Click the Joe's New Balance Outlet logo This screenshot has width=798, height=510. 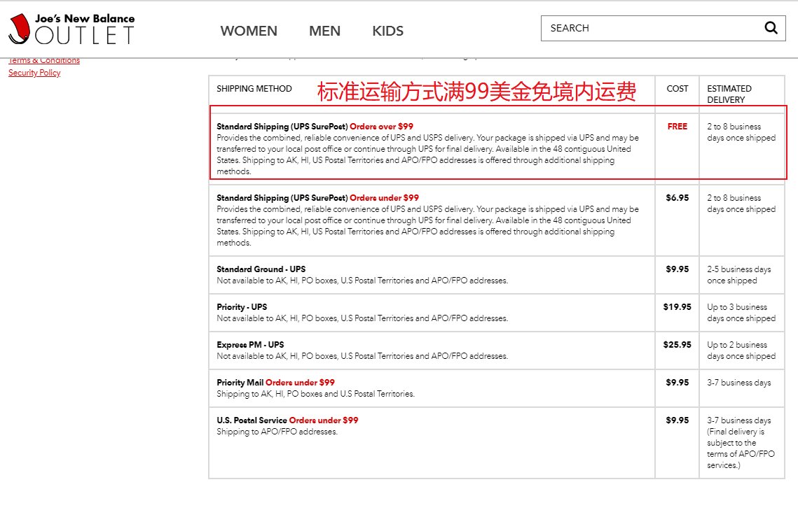coord(71,29)
